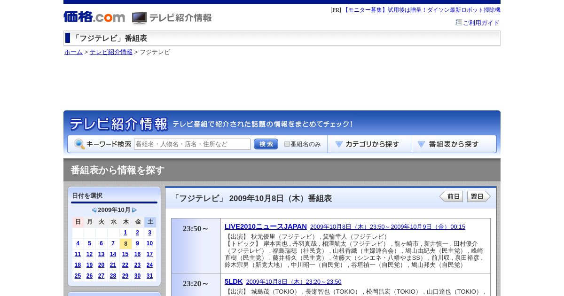Select October 21 in calendar
Screen dimensions: 564x296
coord(113,265)
